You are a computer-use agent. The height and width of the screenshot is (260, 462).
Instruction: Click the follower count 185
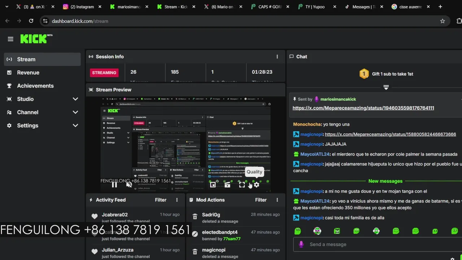[175, 72]
